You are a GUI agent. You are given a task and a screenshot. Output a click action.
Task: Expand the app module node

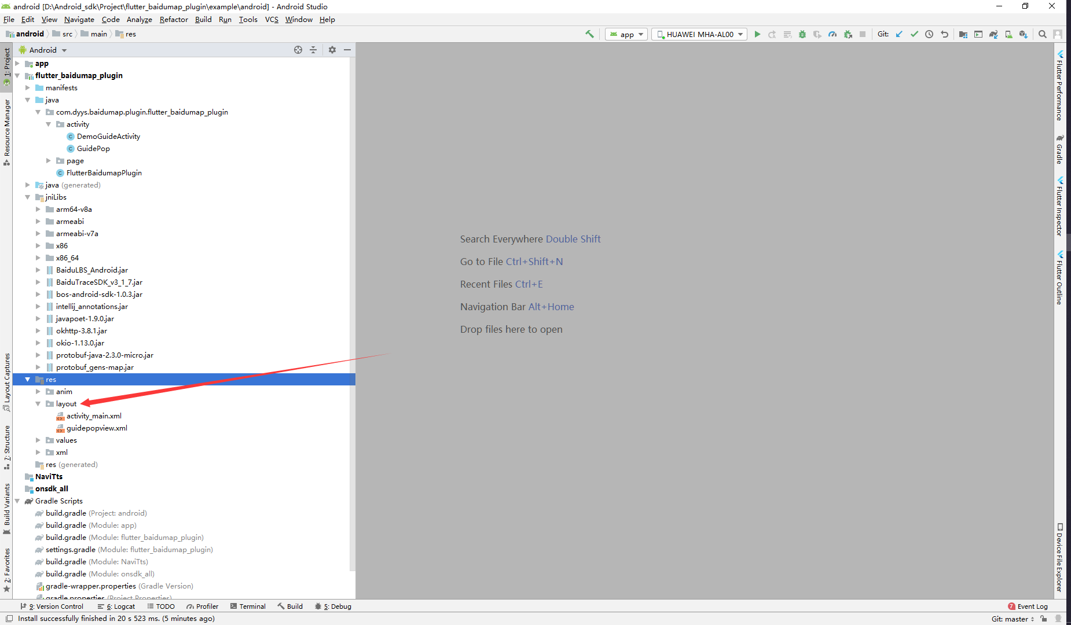[x=17, y=64]
